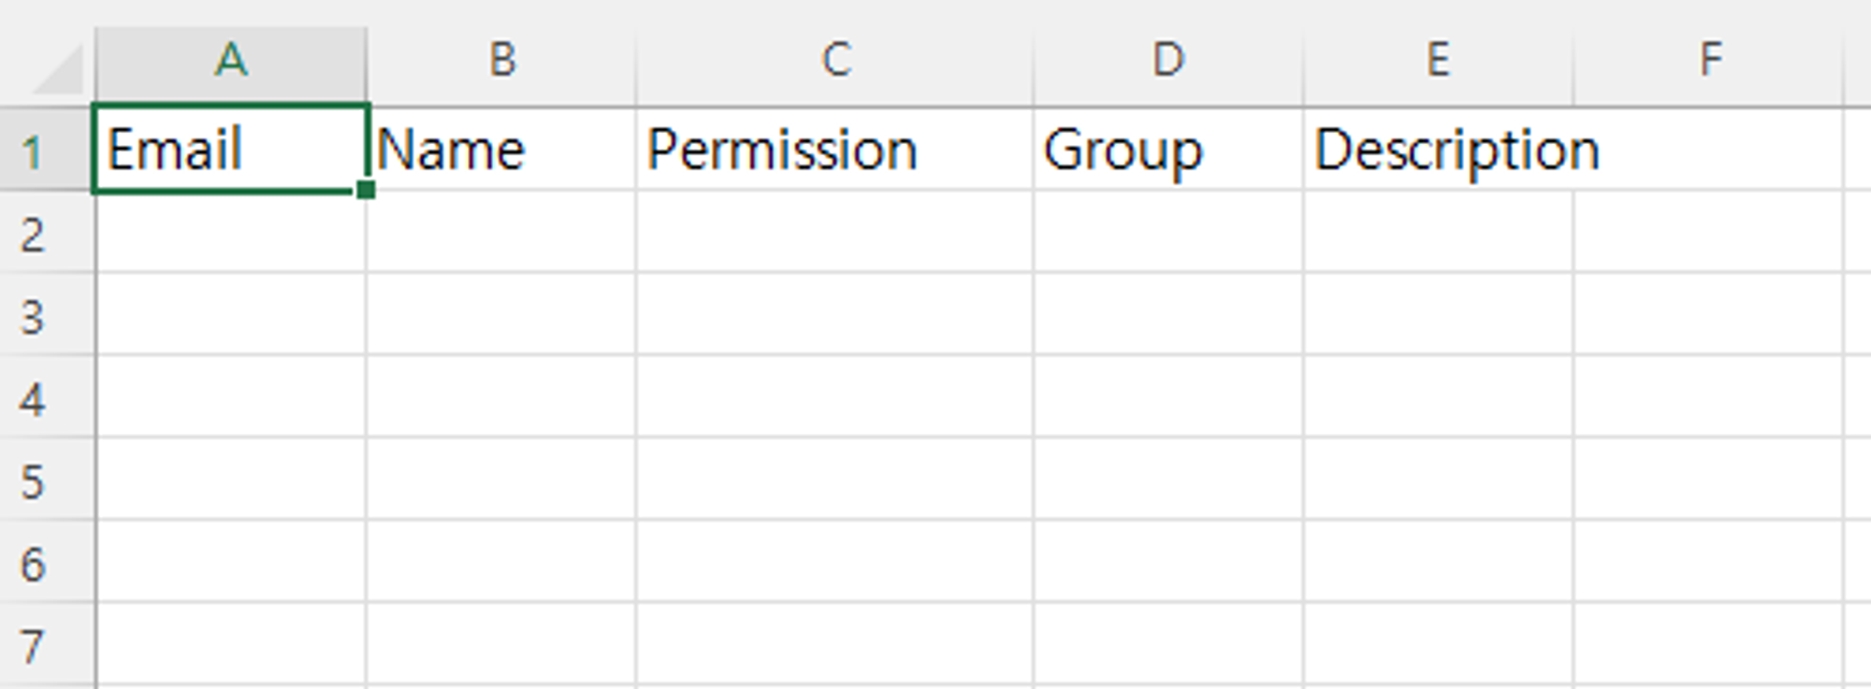Click the Name header cell
Image resolution: width=1871 pixels, height=689 pixels.
pos(501,150)
